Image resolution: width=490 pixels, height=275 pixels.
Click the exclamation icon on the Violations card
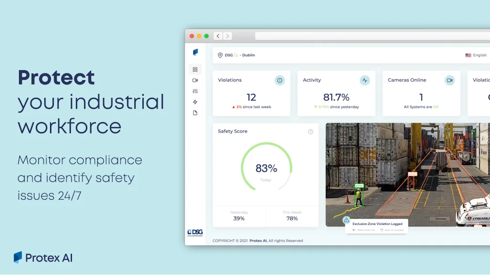(x=279, y=80)
